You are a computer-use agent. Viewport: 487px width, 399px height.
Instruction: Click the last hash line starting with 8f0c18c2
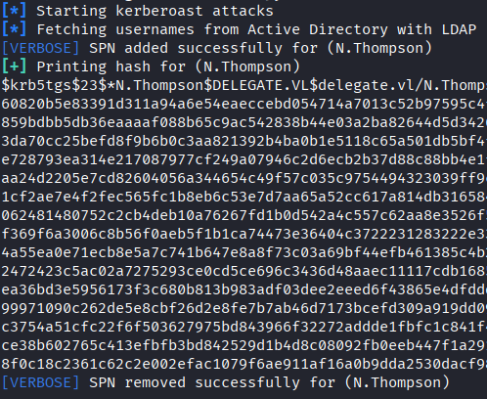243,364
